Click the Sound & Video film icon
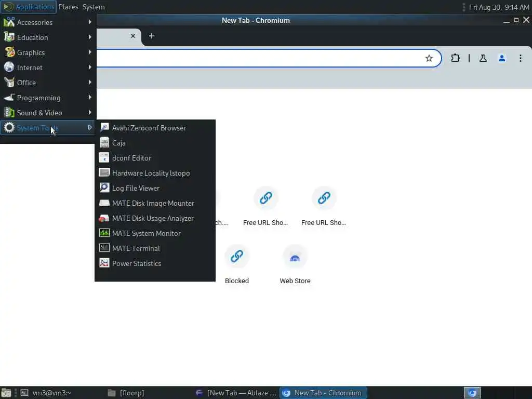 (9, 112)
